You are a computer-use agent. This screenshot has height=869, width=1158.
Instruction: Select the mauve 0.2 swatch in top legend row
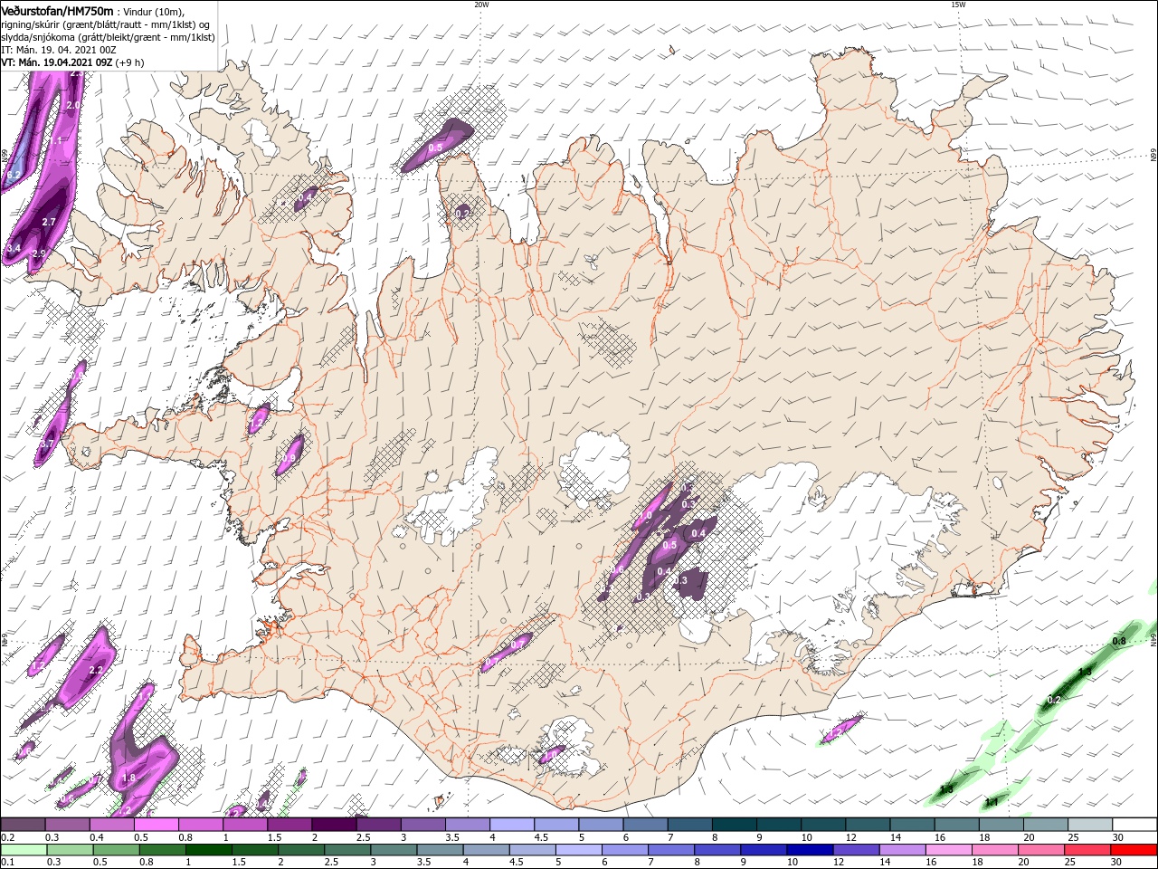click(x=23, y=825)
